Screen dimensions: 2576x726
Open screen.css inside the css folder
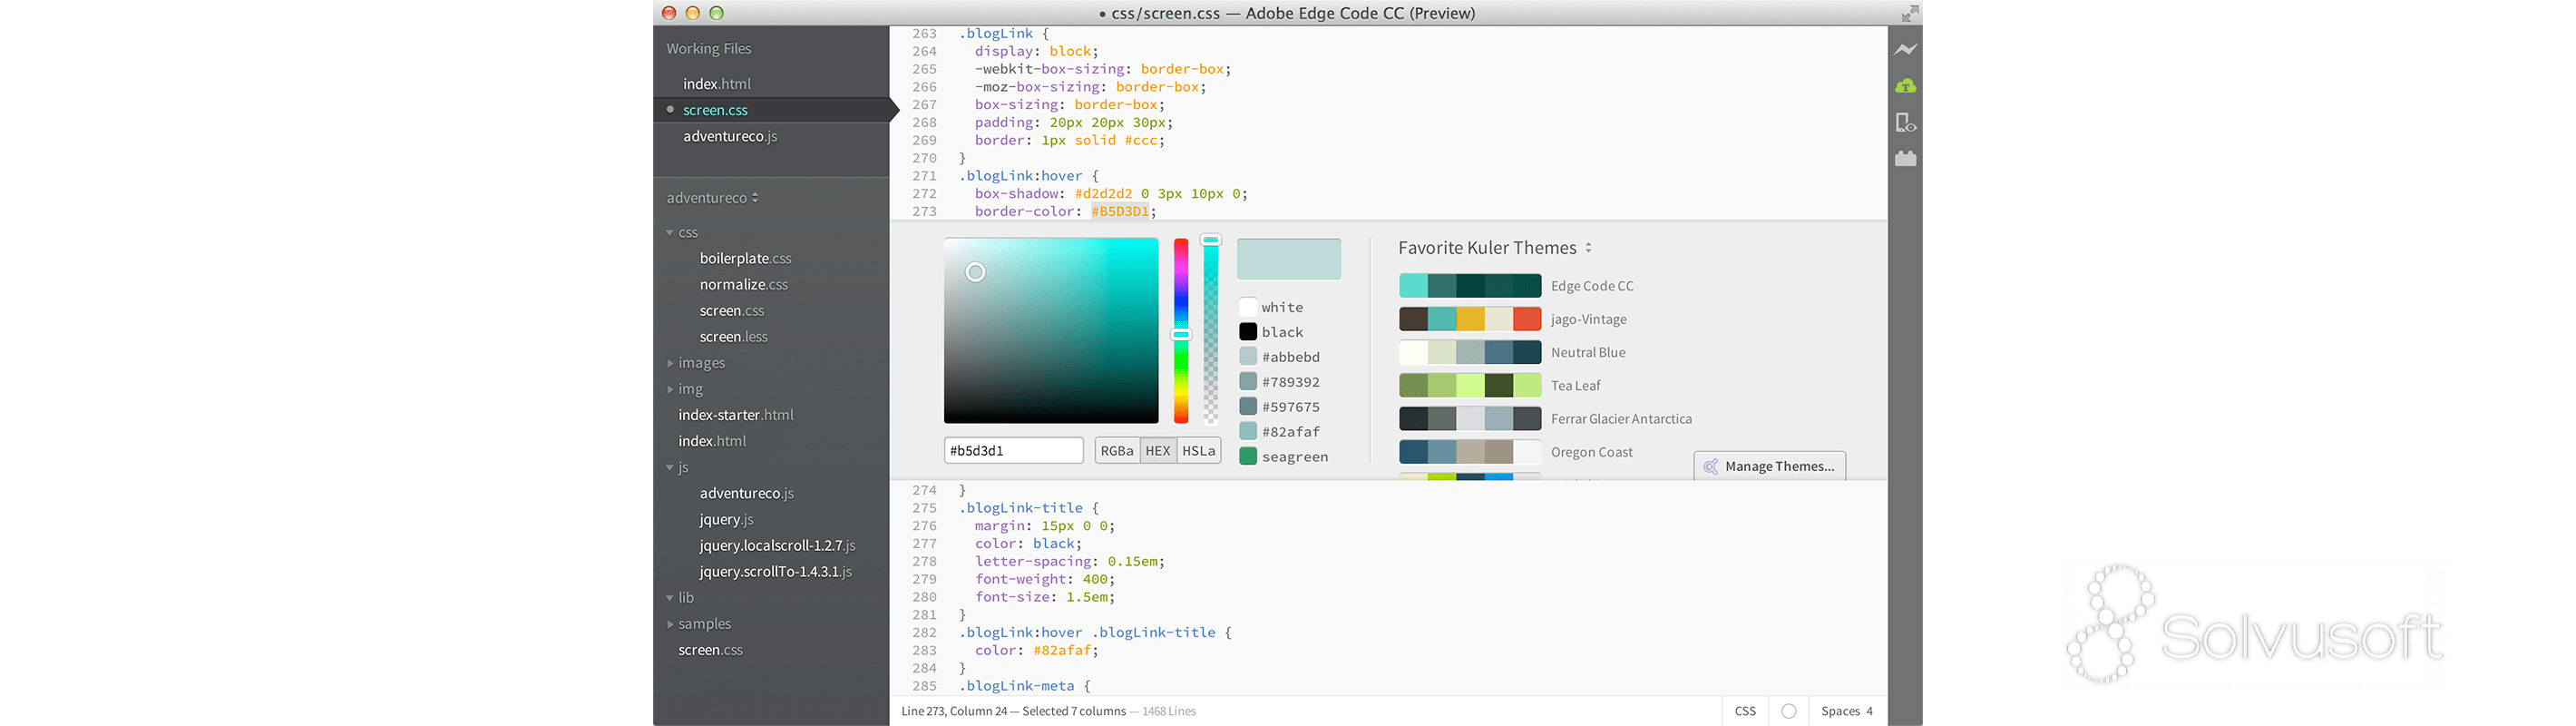[x=731, y=311]
